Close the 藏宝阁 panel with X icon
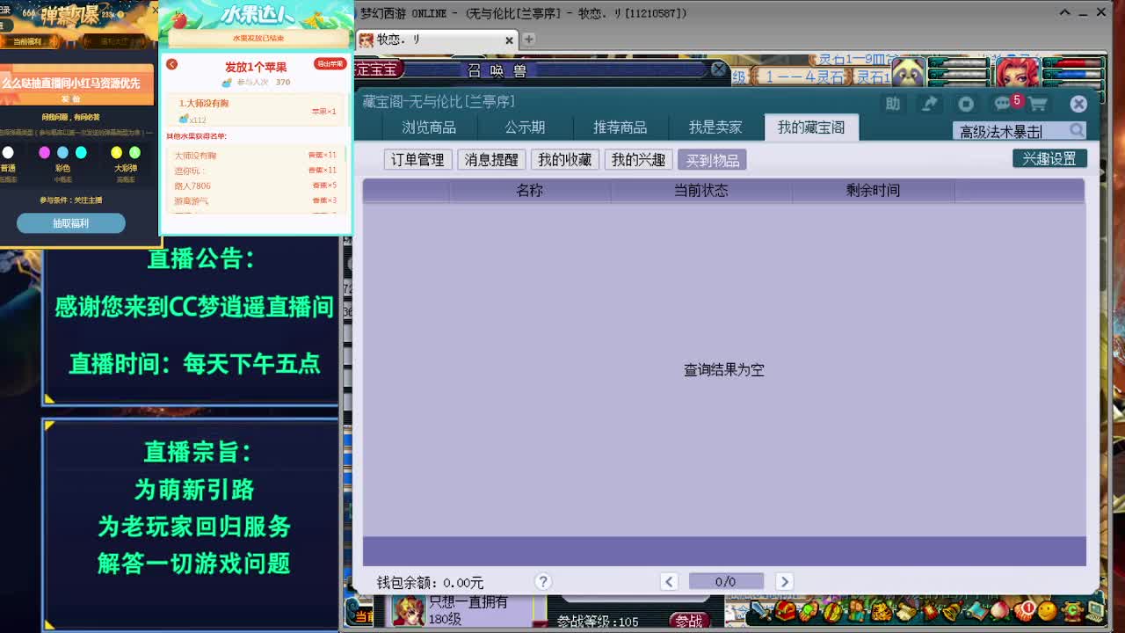The width and height of the screenshot is (1125, 633). coord(1078,104)
